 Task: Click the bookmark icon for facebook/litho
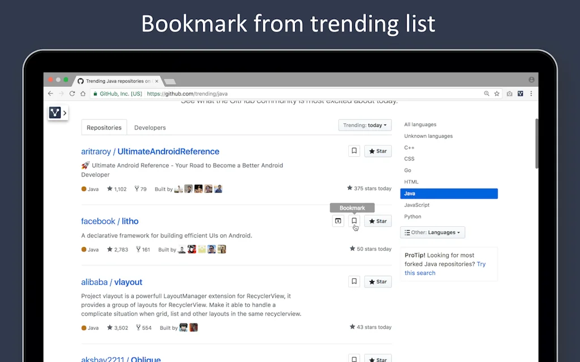(x=354, y=221)
